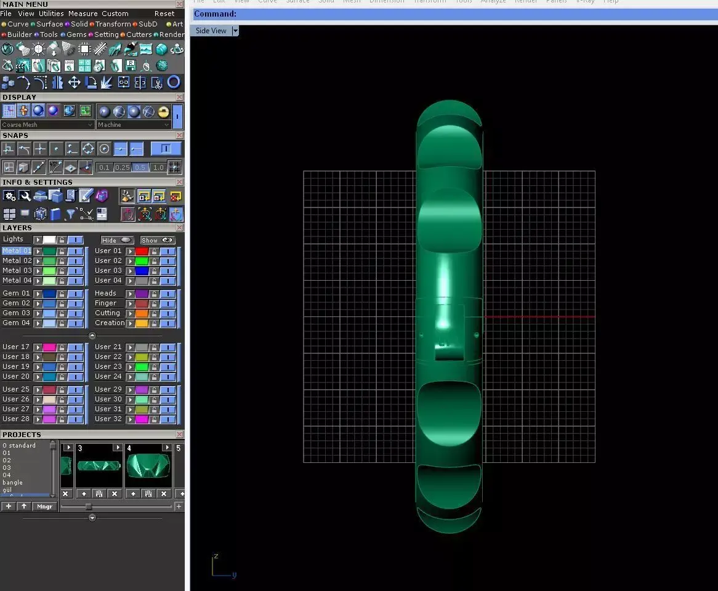Screen dimensions: 718x591
Task: Toggle lock for Gem 02 layer
Action: tap(62, 304)
